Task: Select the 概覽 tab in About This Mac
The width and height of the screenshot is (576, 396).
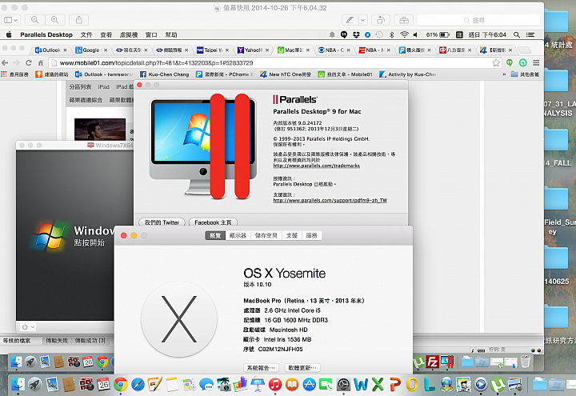Action: [215, 235]
